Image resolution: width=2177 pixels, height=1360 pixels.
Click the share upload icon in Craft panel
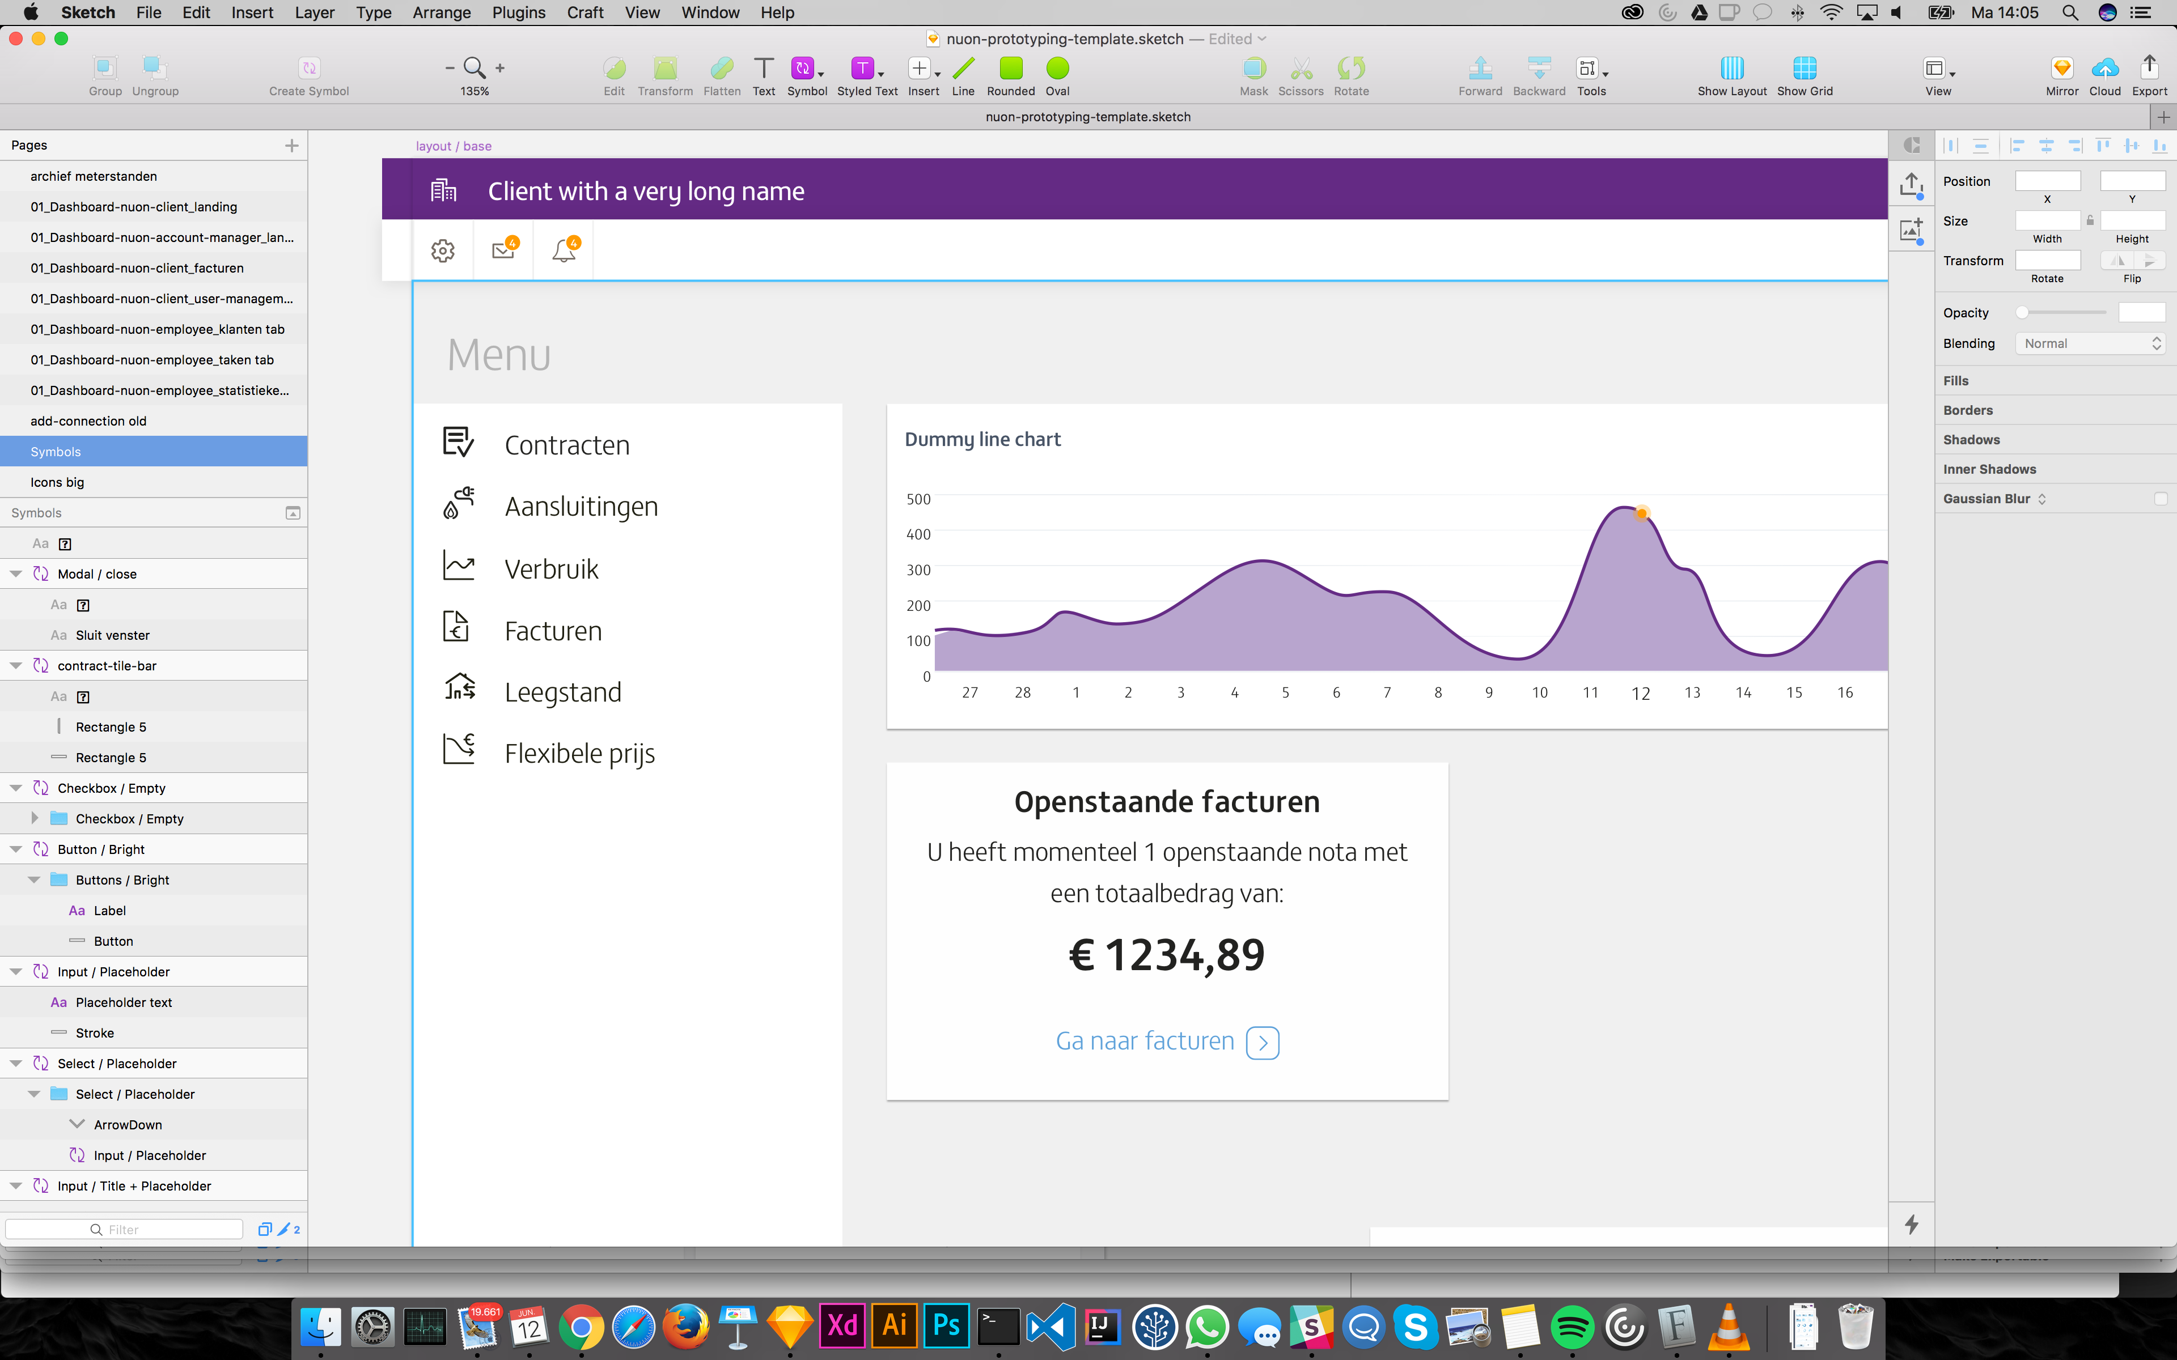1911,185
